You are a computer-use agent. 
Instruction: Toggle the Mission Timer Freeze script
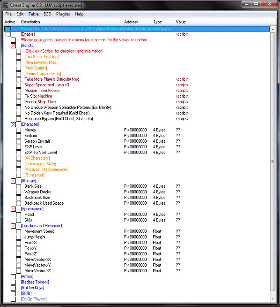(x=19, y=91)
